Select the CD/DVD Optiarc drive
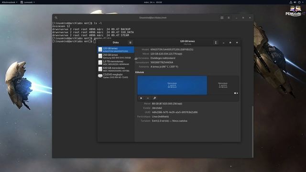 pyautogui.click(x=116, y=75)
